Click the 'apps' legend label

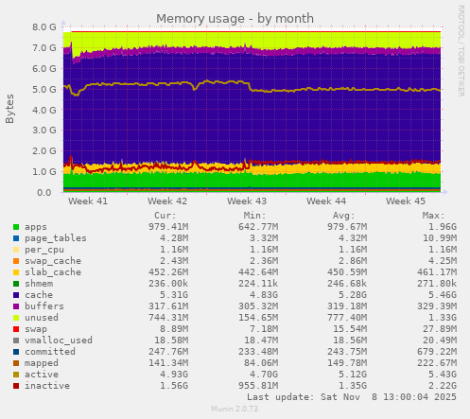tap(36, 227)
